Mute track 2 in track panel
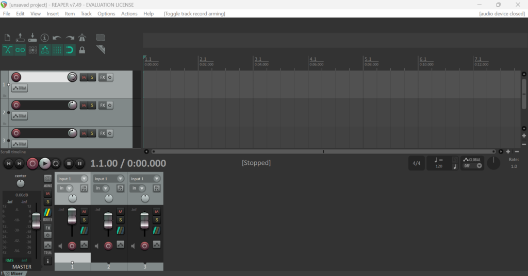The height and width of the screenshot is (276, 528). [84, 105]
